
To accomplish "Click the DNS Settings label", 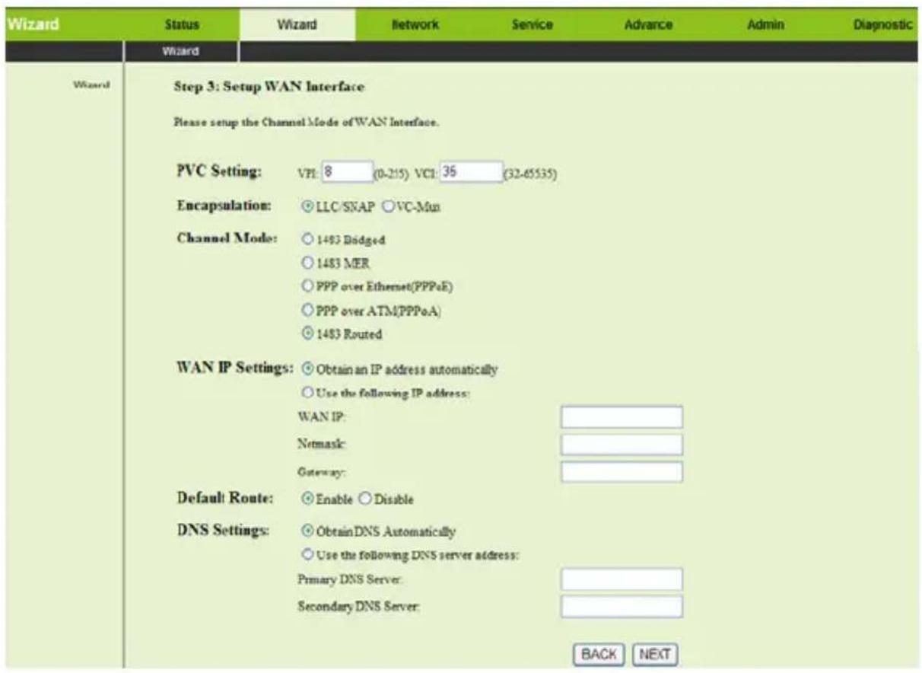I will 222,530.
